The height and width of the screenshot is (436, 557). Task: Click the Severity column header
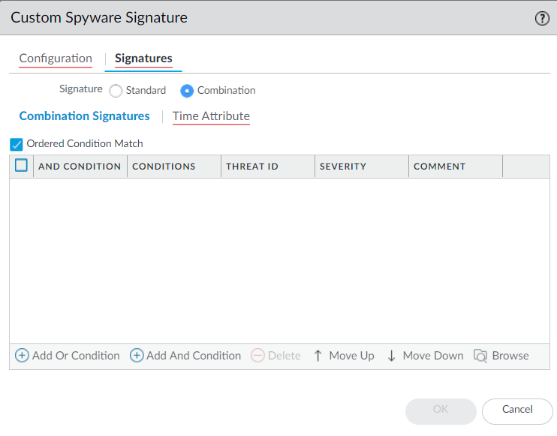click(343, 167)
